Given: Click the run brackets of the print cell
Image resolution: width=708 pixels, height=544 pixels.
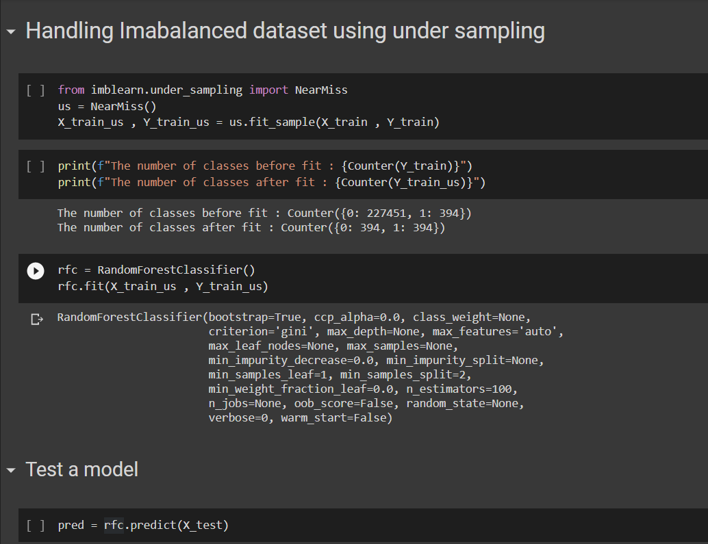Looking at the screenshot, I should click(x=35, y=165).
